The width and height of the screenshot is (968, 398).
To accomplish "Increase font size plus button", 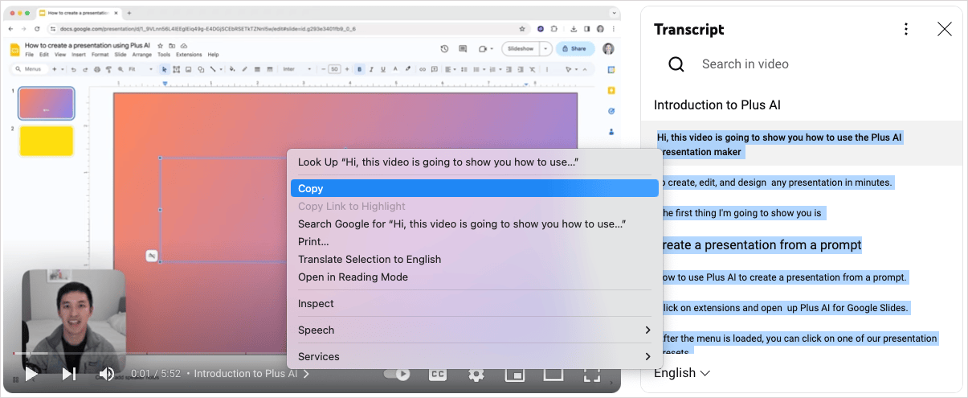I will click(347, 69).
